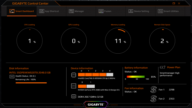Screen dimensions: 192x108
Task: Click the Remain Disk Space gauge showing 2%
Action: click(x=162, y=41)
